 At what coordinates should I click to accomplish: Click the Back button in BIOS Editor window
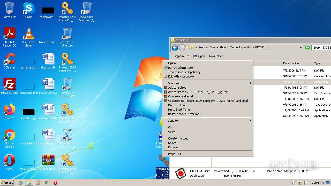[x=175, y=48]
